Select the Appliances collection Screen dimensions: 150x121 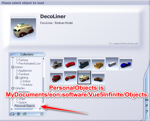tap(25, 71)
